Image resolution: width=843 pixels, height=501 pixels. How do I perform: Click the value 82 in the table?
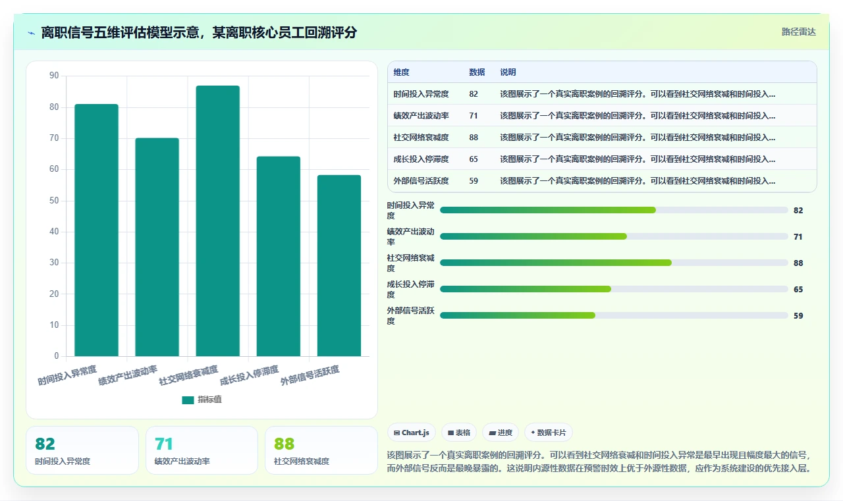click(x=474, y=94)
